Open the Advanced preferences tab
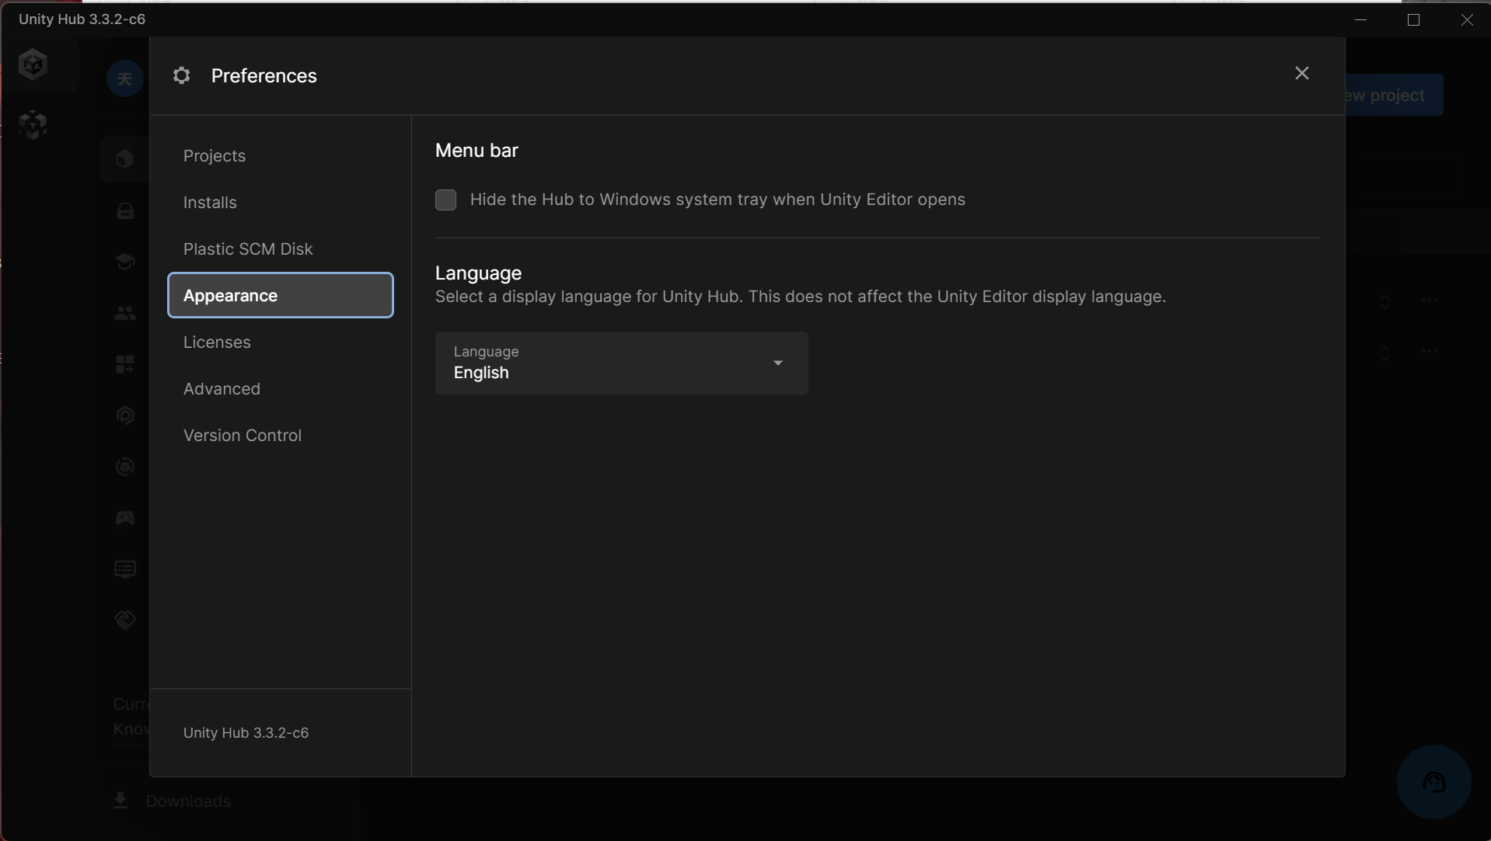Viewport: 1491px width, 841px height. (281, 389)
